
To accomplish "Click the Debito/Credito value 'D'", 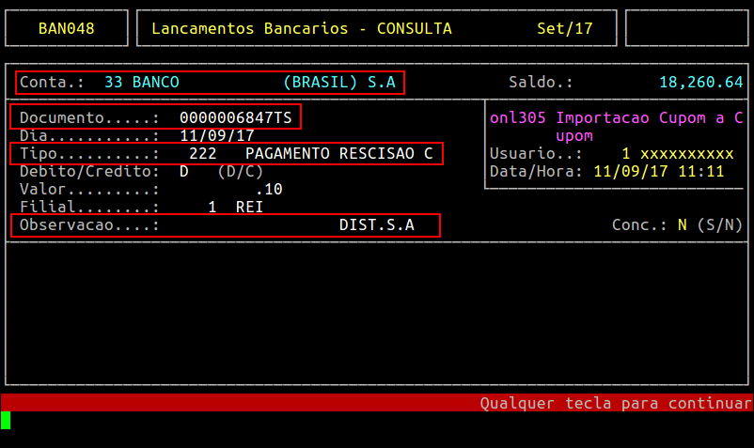I will [183, 171].
